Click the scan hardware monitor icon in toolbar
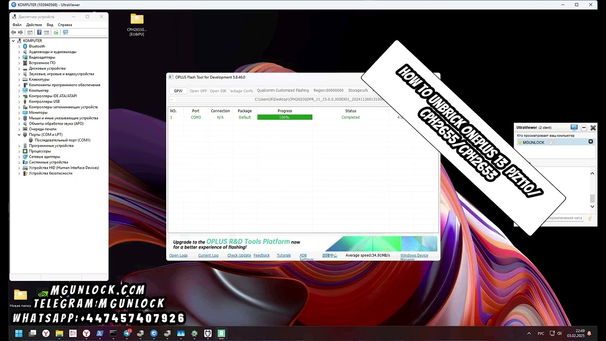The width and height of the screenshot is (606, 341). (65, 32)
